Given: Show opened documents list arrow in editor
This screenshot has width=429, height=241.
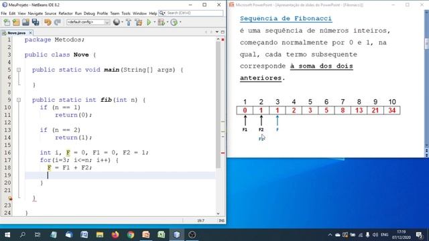Looking at the screenshot, I should tap(217, 32).
